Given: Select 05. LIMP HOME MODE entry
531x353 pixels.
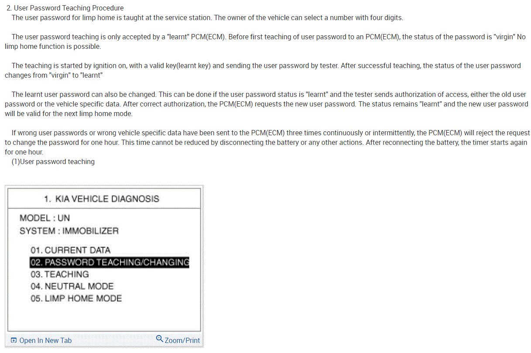Looking at the screenshot, I should click(x=76, y=298).
